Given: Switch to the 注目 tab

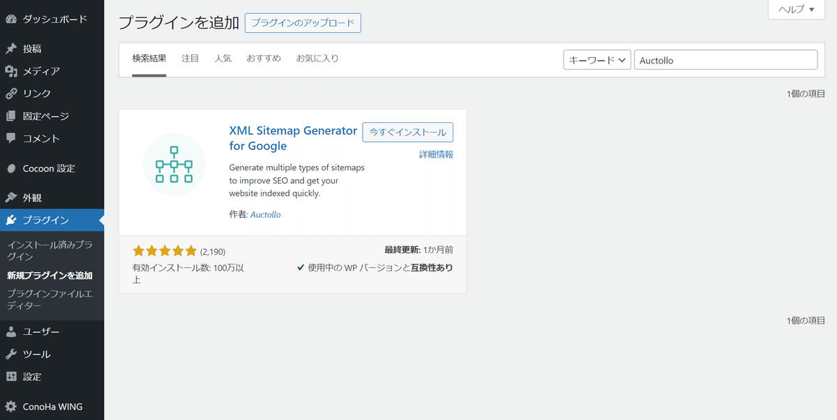Looking at the screenshot, I should point(190,59).
